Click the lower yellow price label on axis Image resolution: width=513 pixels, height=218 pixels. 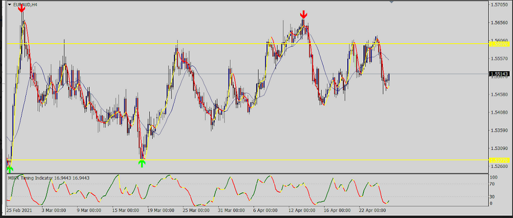point(498,160)
